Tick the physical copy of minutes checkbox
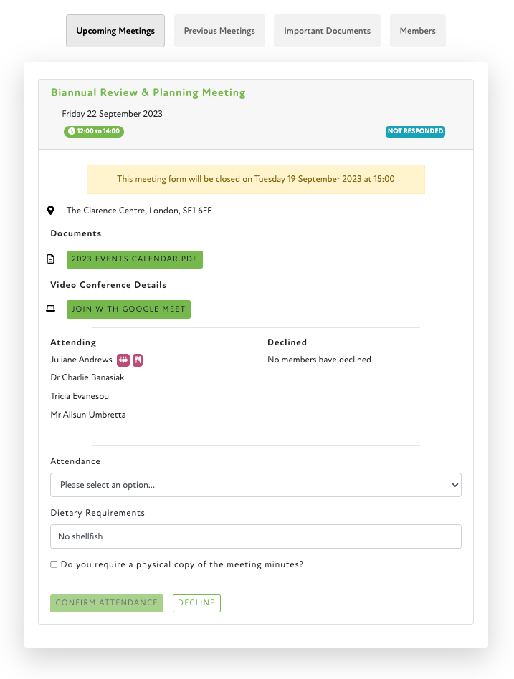 (54, 564)
